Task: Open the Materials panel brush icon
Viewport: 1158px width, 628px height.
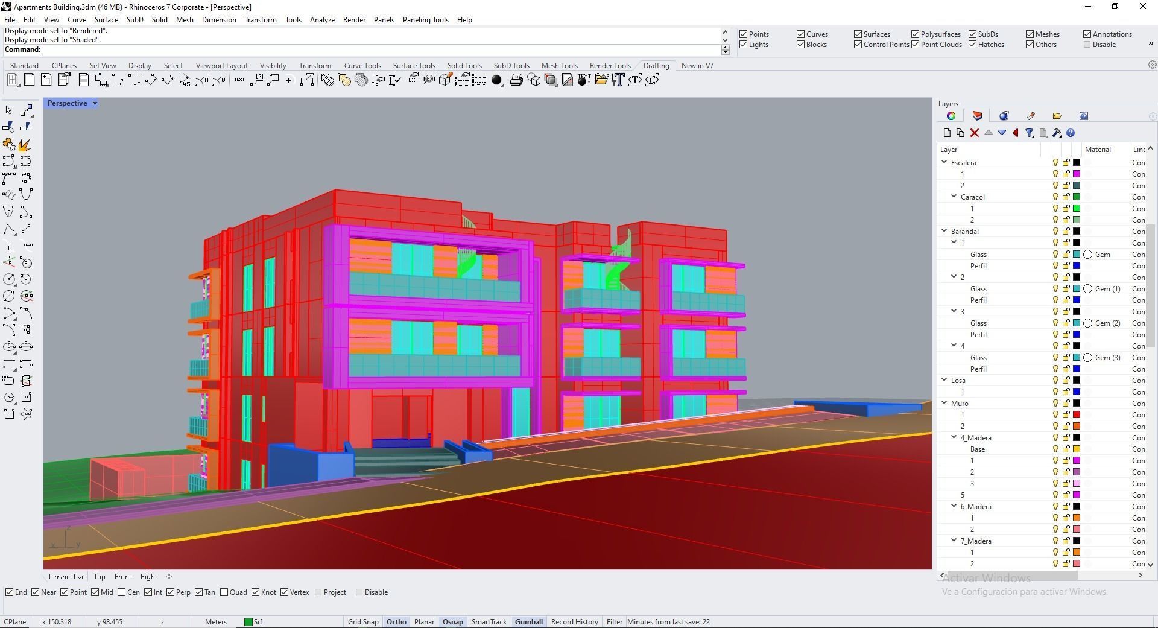Action: 1031,116
